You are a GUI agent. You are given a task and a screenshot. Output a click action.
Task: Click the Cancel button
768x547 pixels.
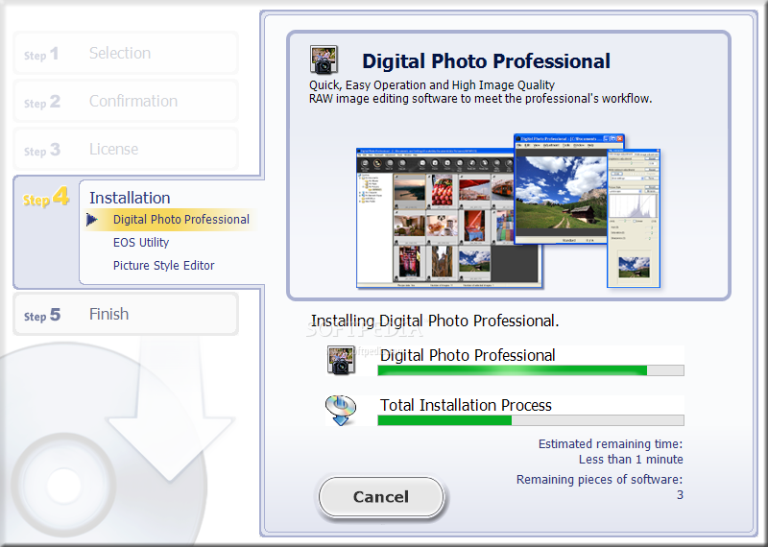tap(381, 496)
